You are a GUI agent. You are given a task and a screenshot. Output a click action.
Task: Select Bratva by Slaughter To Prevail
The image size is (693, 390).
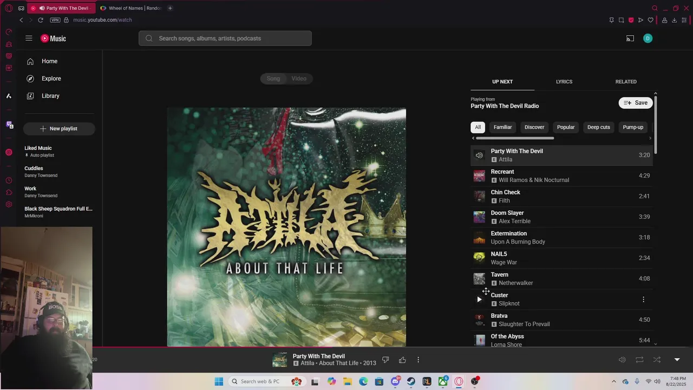click(x=561, y=320)
